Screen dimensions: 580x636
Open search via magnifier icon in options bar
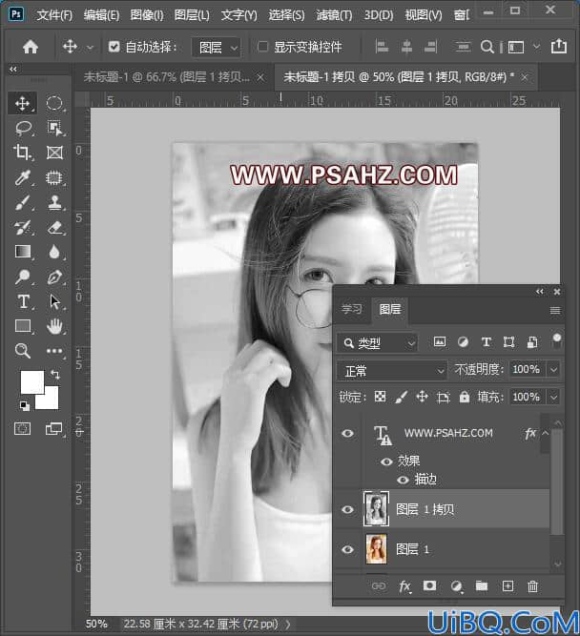[x=487, y=47]
